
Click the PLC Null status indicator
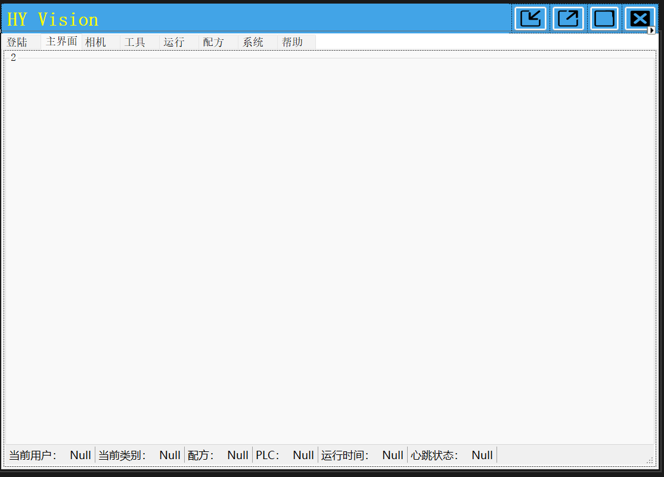(x=283, y=454)
